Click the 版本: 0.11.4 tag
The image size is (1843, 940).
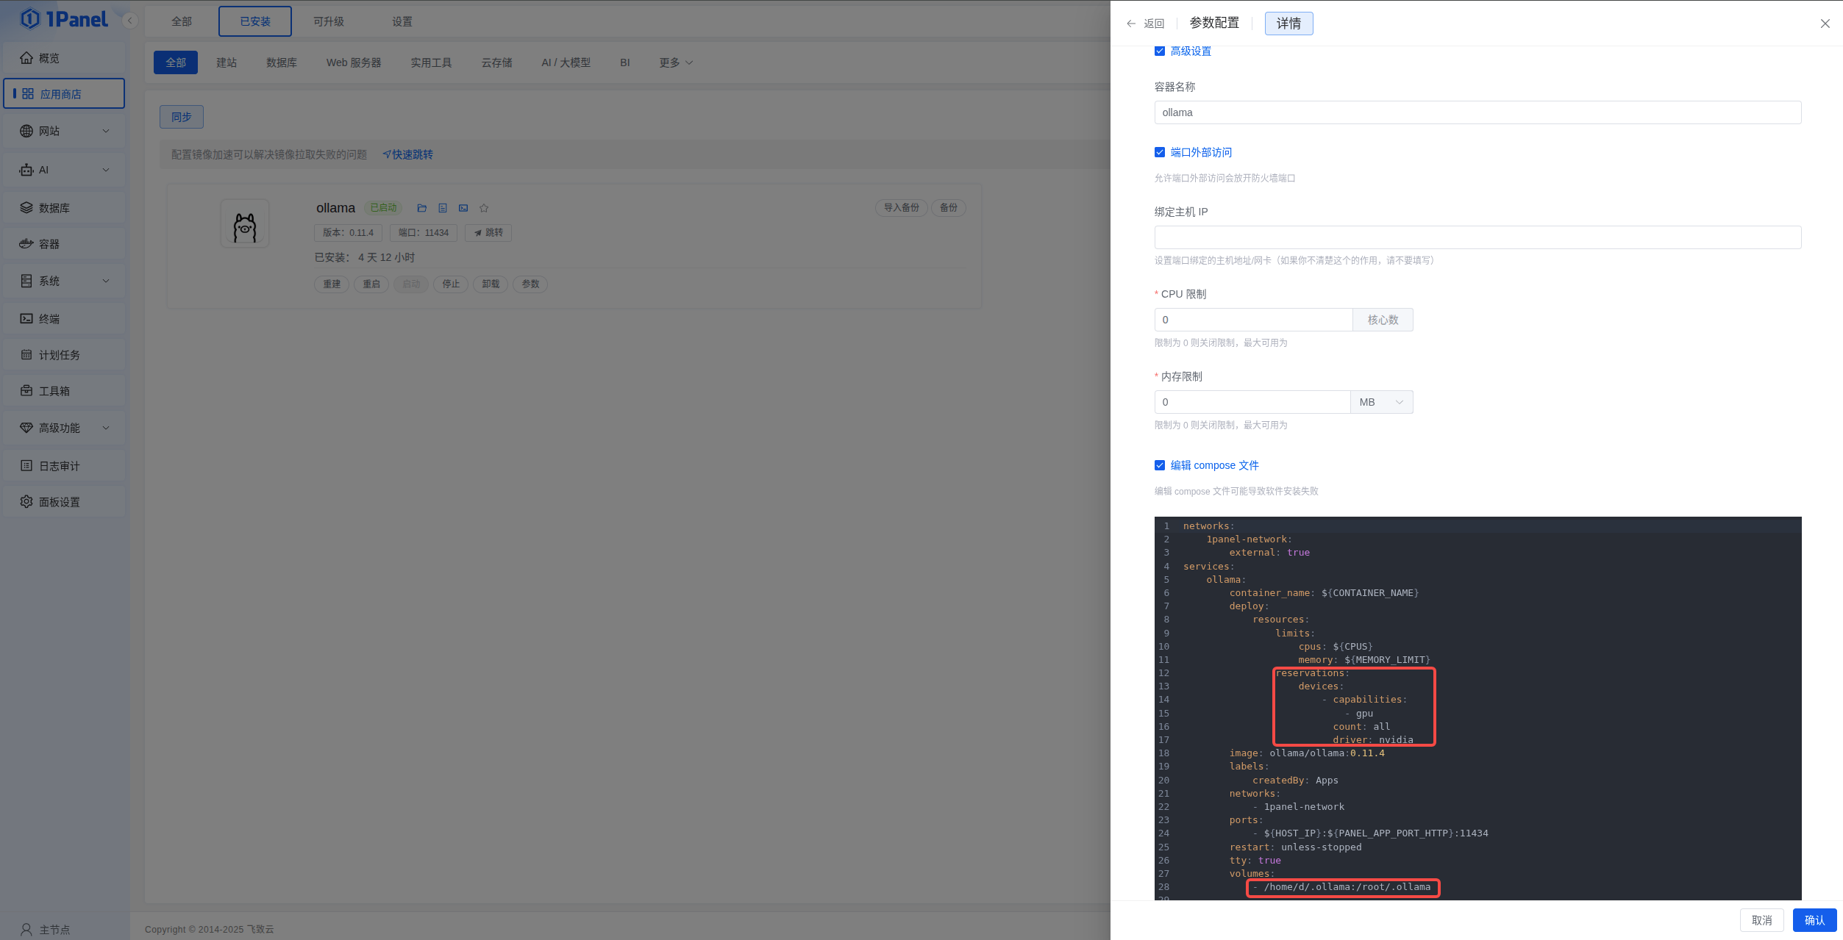point(348,233)
